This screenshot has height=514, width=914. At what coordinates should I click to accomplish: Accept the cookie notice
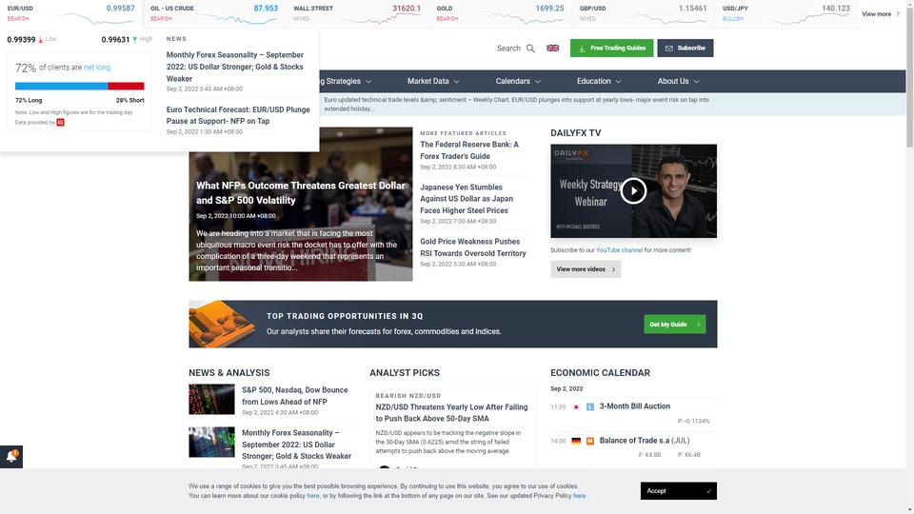[x=679, y=491]
